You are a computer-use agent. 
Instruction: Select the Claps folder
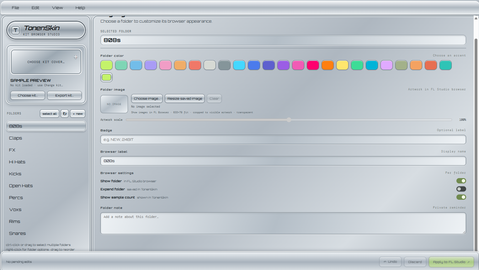(x=46, y=138)
